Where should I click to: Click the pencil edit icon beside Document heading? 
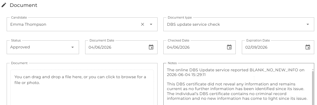[4, 5]
